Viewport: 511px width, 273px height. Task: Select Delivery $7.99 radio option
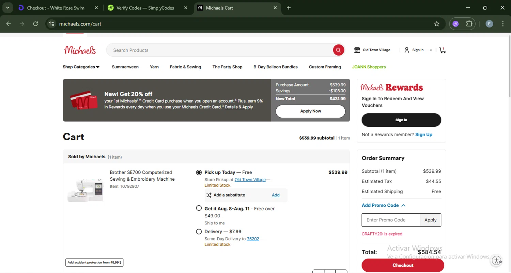click(x=199, y=232)
